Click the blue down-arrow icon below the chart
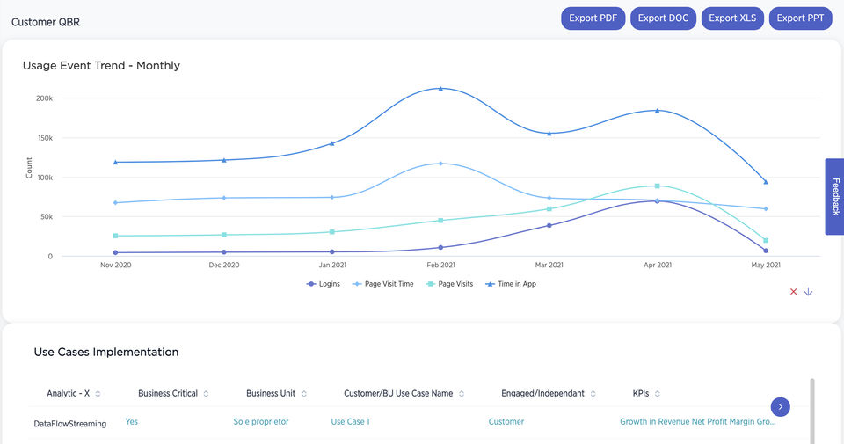This screenshot has height=444, width=844. (x=808, y=292)
